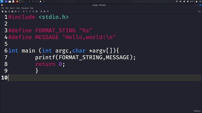This screenshot has height=113, width=202.
Task: Click the Go To line toolbar icon
Action: tap(48, 12)
